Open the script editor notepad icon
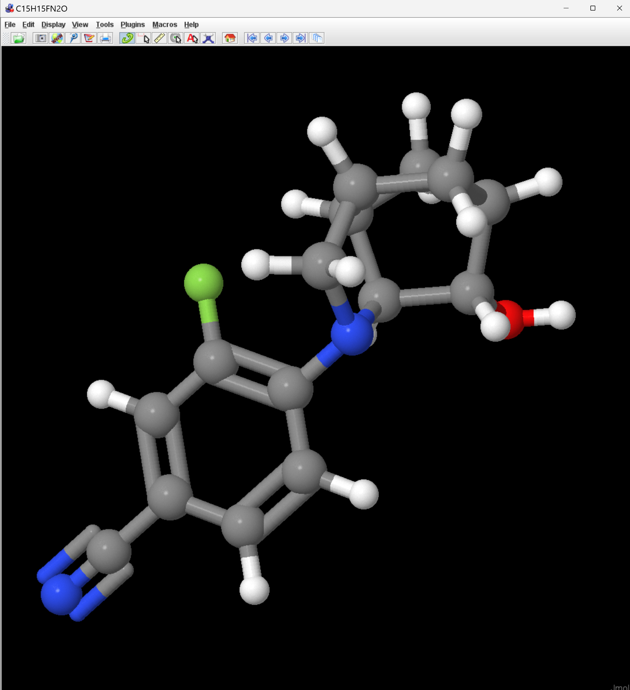The image size is (630, 690). click(89, 38)
